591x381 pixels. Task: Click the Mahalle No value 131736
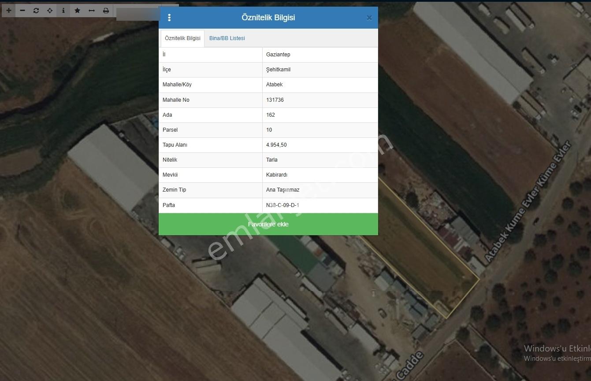coord(275,100)
